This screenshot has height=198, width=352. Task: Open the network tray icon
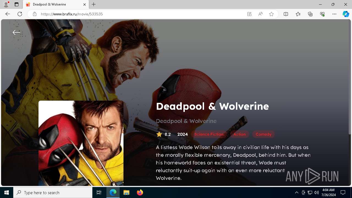(310, 193)
